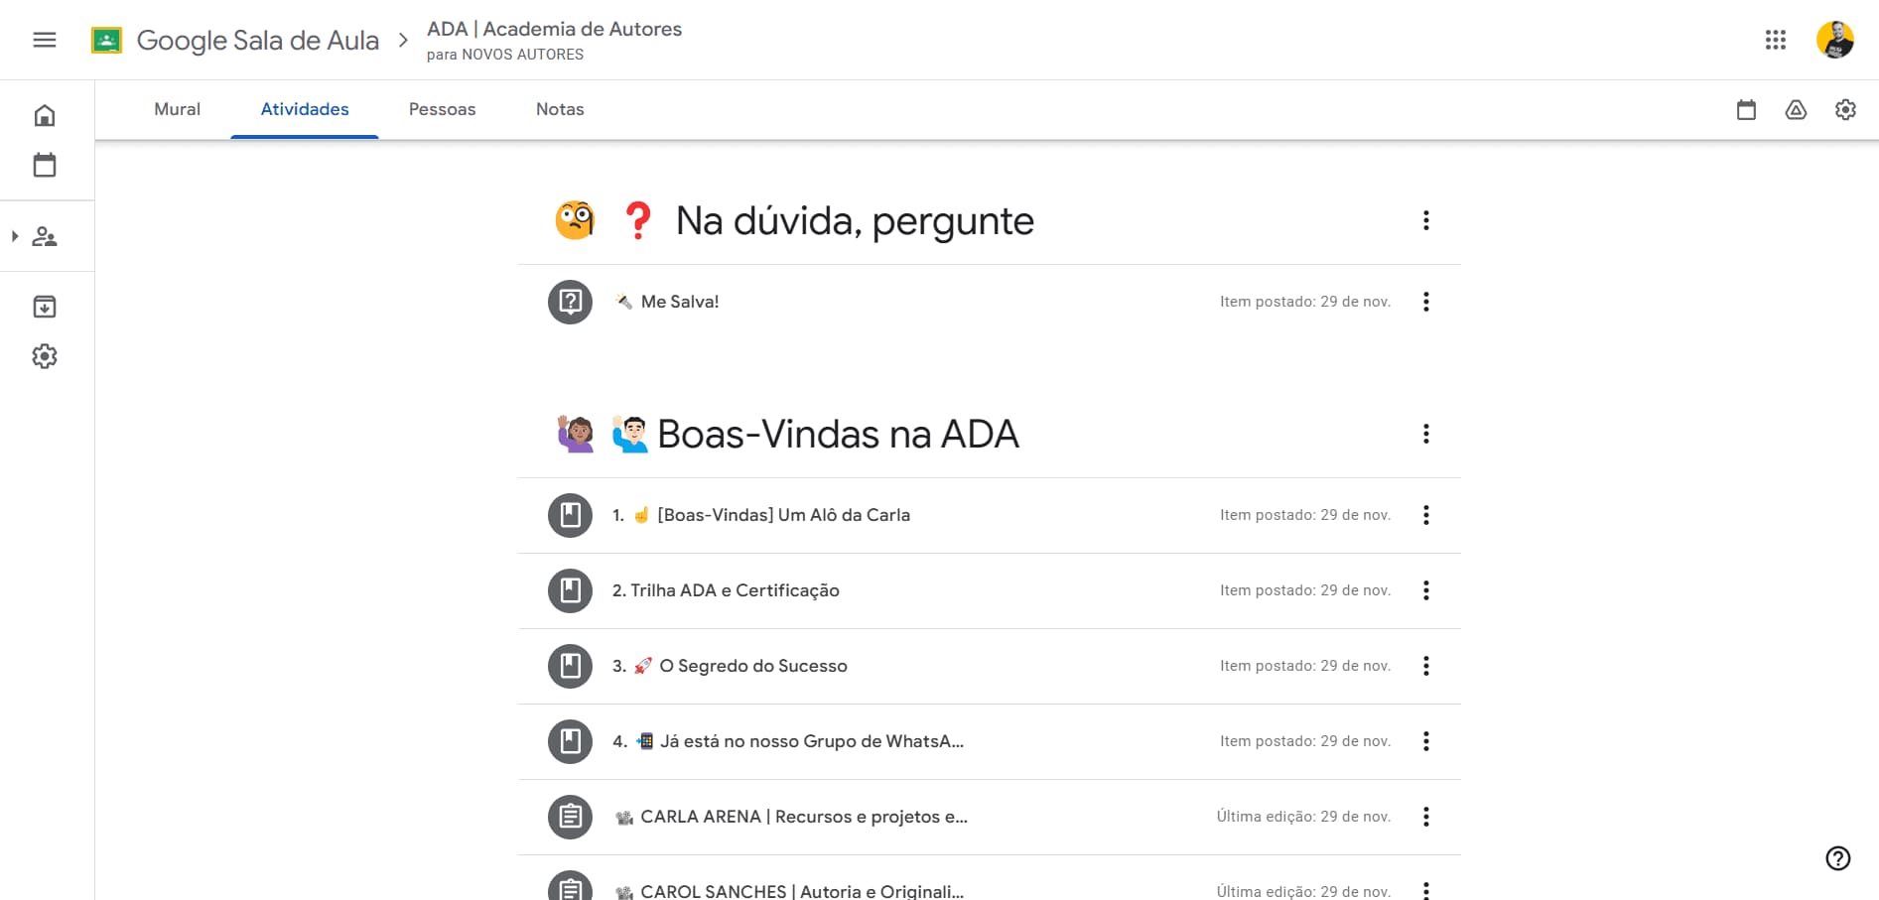Expand the teaching classes list arrow

15,236
